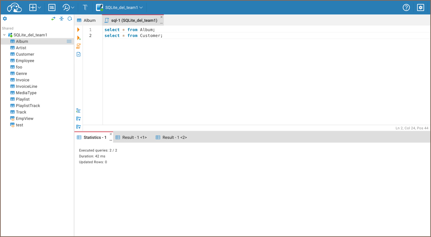
Task: Collapse the SQLite_del_team1 tree node
Action: click(x=4, y=35)
